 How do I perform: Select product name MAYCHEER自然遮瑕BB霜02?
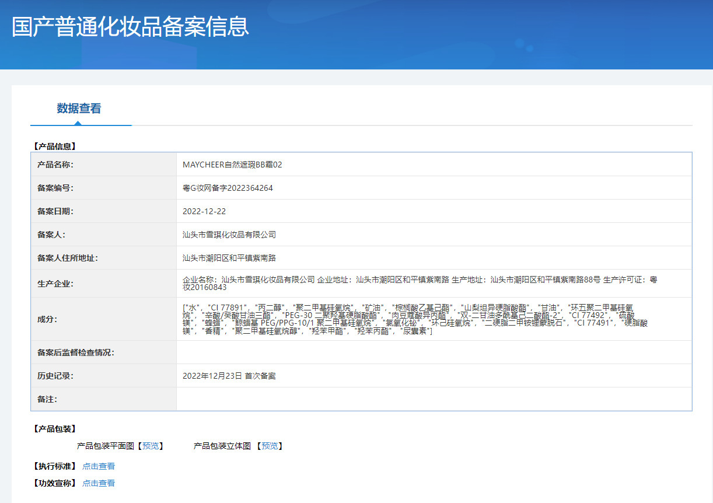tap(232, 165)
